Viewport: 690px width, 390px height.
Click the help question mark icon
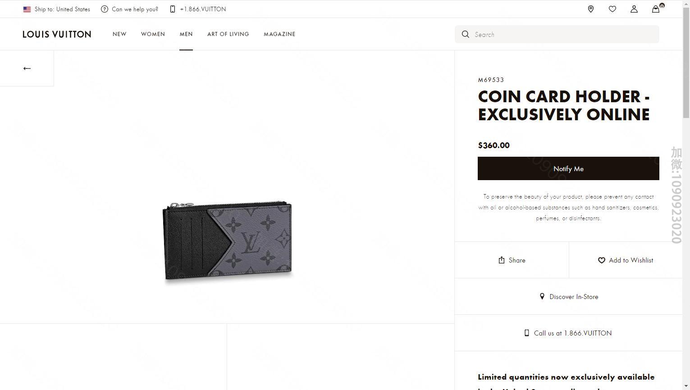click(105, 9)
